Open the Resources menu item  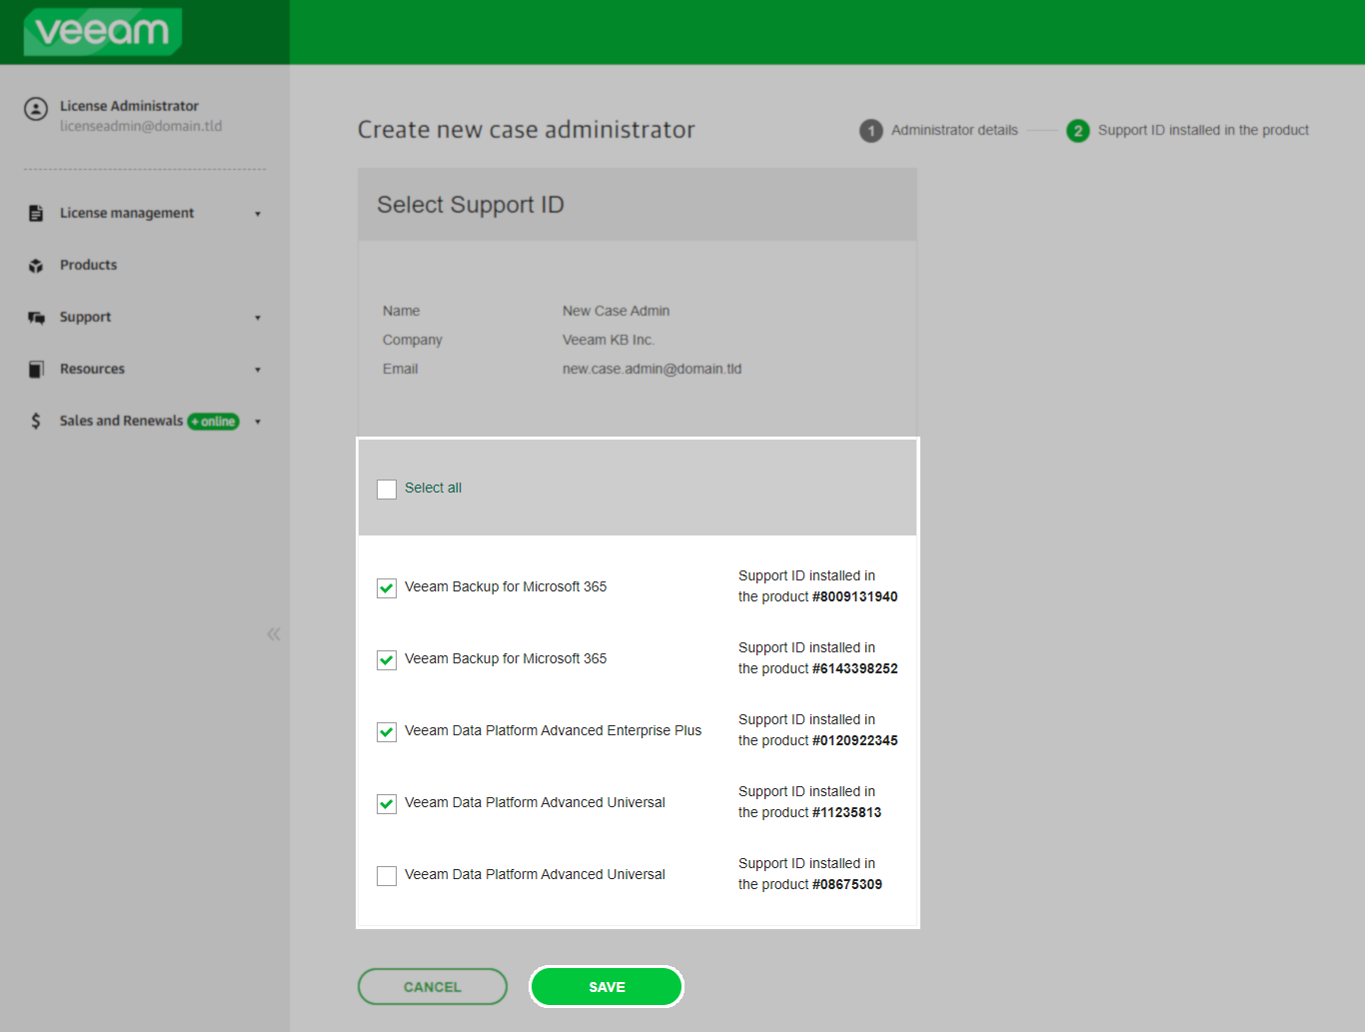(x=92, y=369)
